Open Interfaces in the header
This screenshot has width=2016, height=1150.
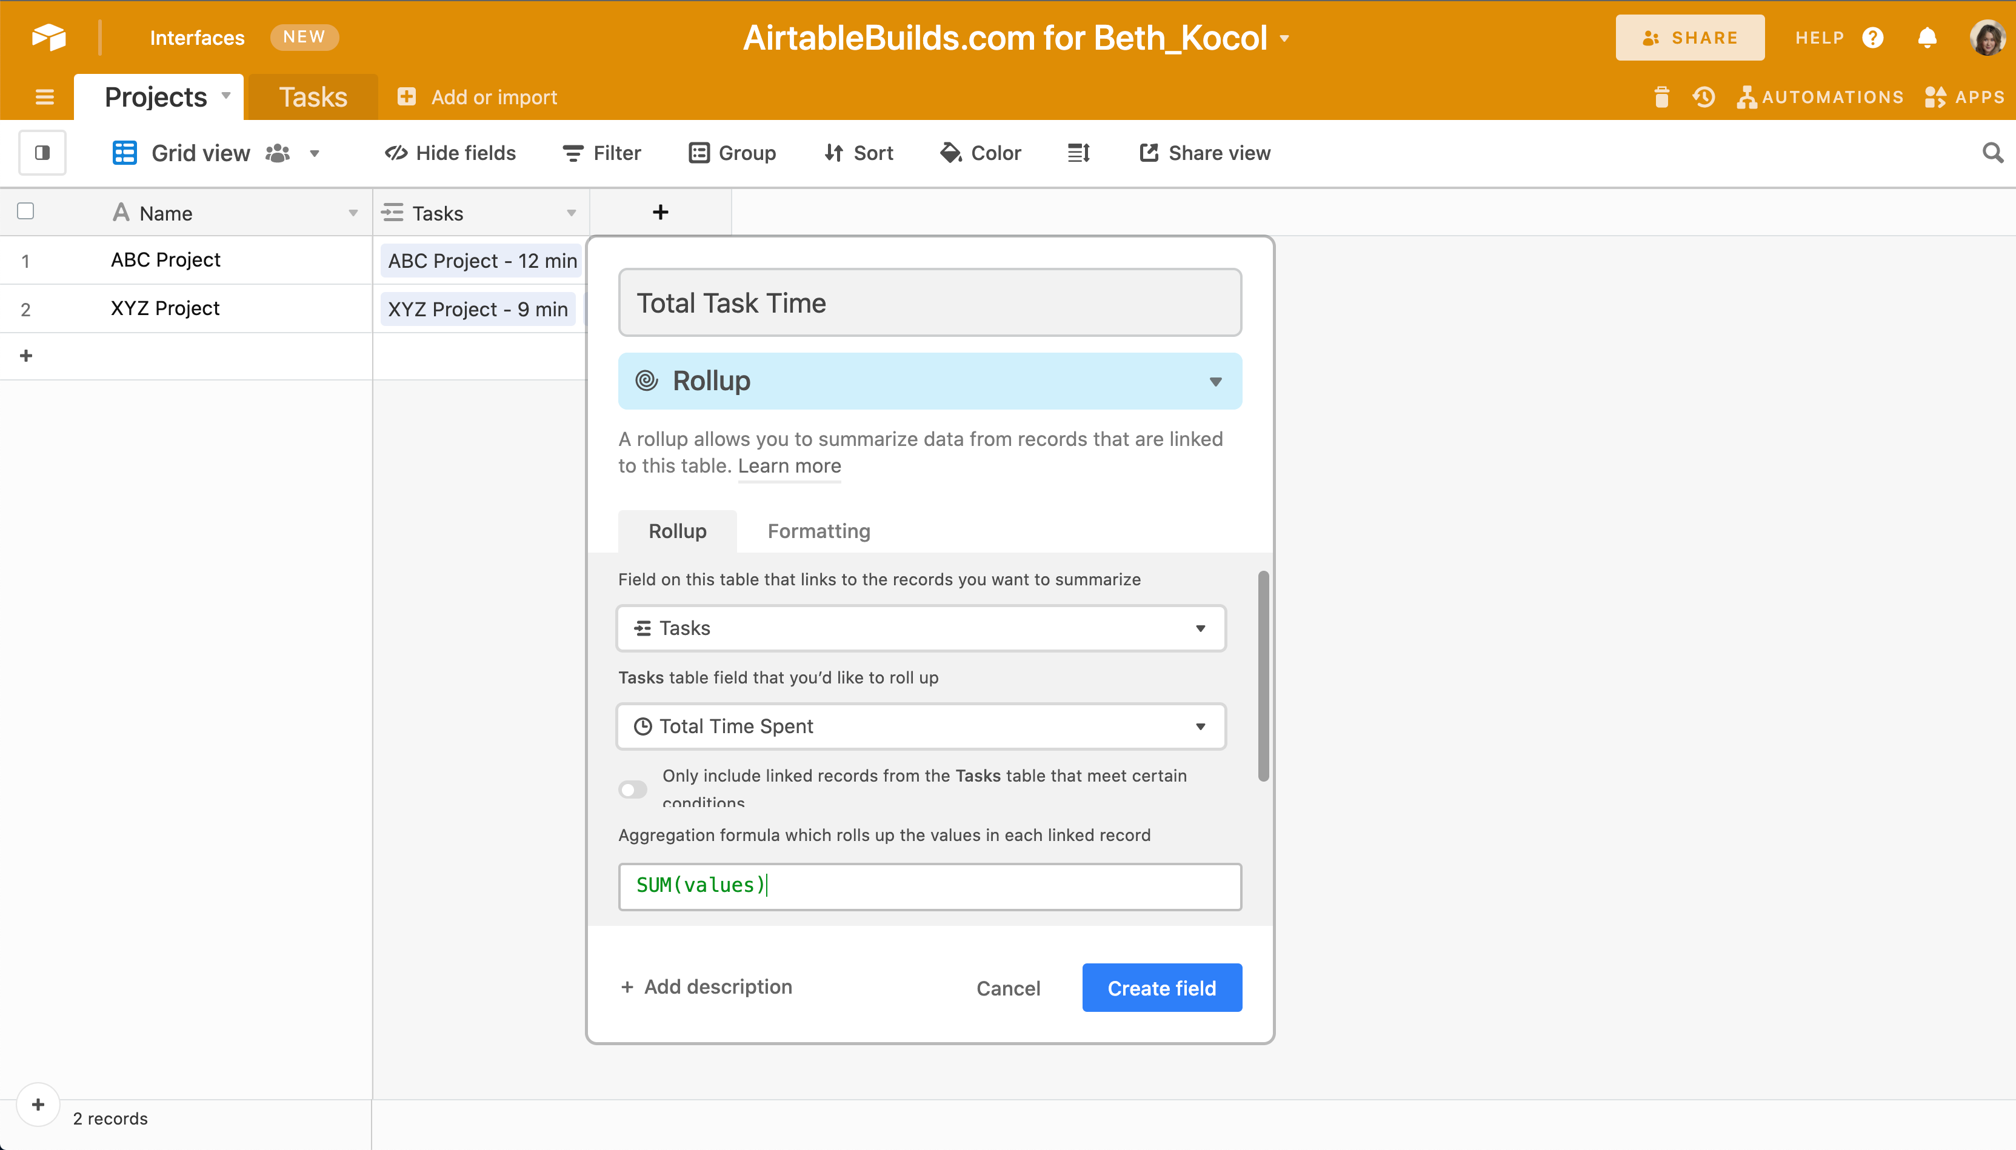pyautogui.click(x=198, y=38)
